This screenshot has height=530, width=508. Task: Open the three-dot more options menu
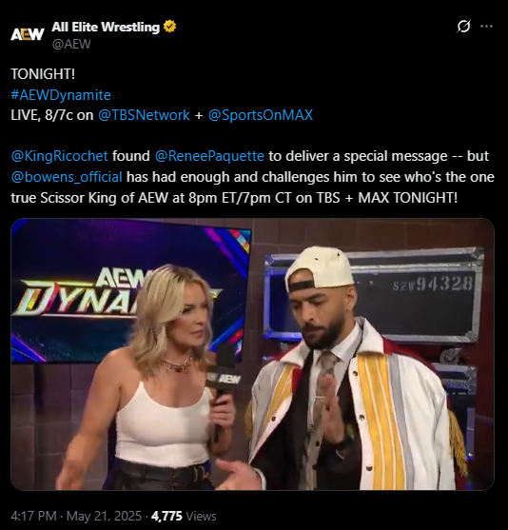coord(486,26)
